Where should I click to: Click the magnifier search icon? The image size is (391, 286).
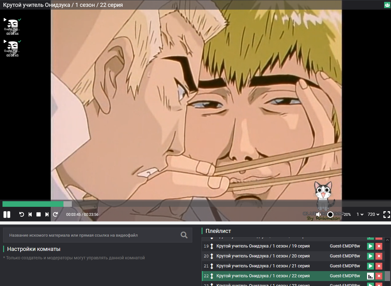[x=184, y=235]
